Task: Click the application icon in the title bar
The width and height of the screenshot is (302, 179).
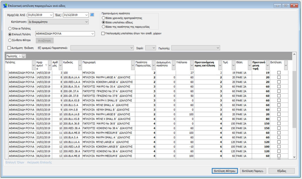Action: [5, 6]
